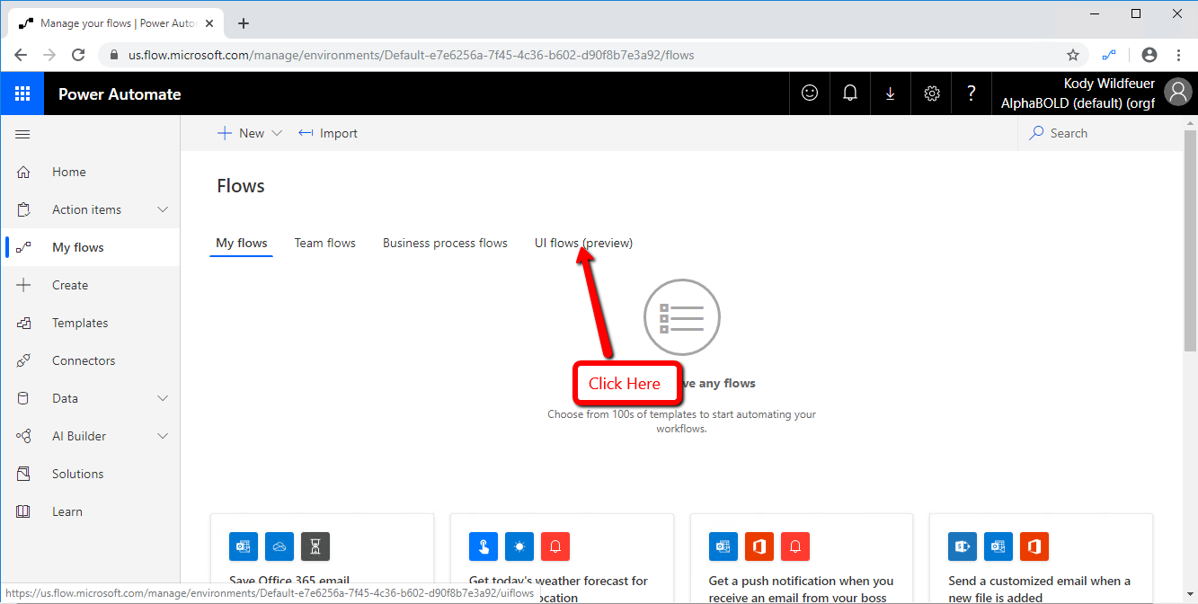Click the feedback smiley icon

810,93
